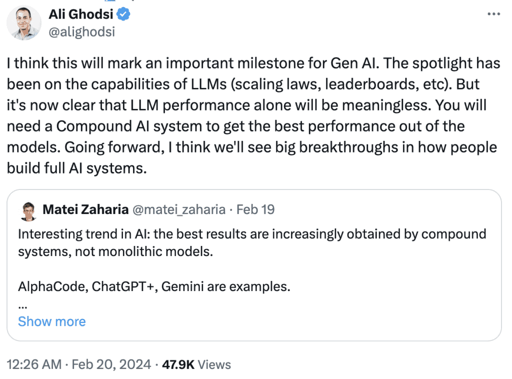The height and width of the screenshot is (379, 512).
Task: Click the 'AlphaCode, ChatGPT+, Gemini are examples' line
Action: [154, 287]
